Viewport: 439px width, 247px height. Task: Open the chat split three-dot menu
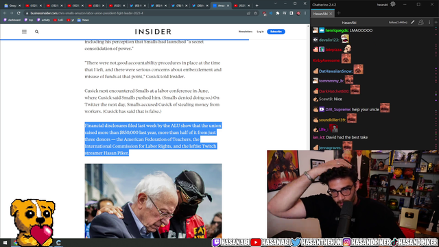point(429,23)
